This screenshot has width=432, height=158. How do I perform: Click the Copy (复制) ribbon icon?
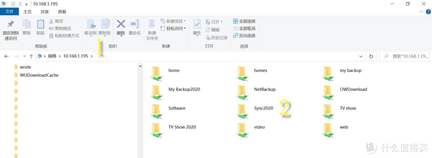coord(26,24)
